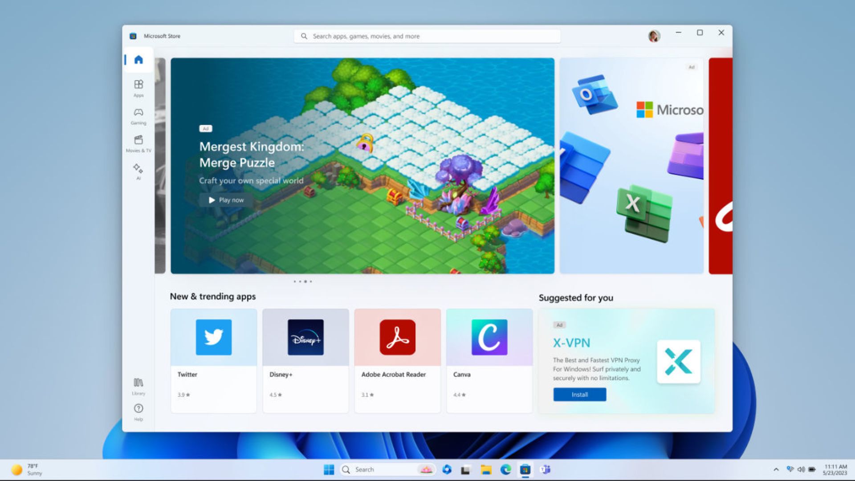855x481 pixels.
Task: Click the search bar in Microsoft Store
Action: (x=427, y=36)
